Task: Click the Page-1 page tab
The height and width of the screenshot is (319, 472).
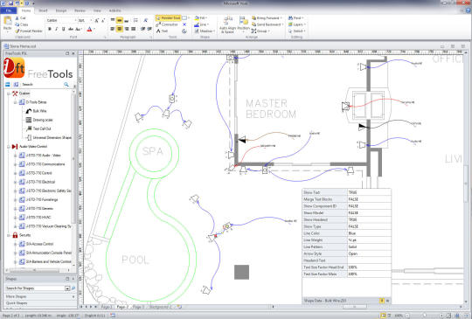Action: pos(107,307)
